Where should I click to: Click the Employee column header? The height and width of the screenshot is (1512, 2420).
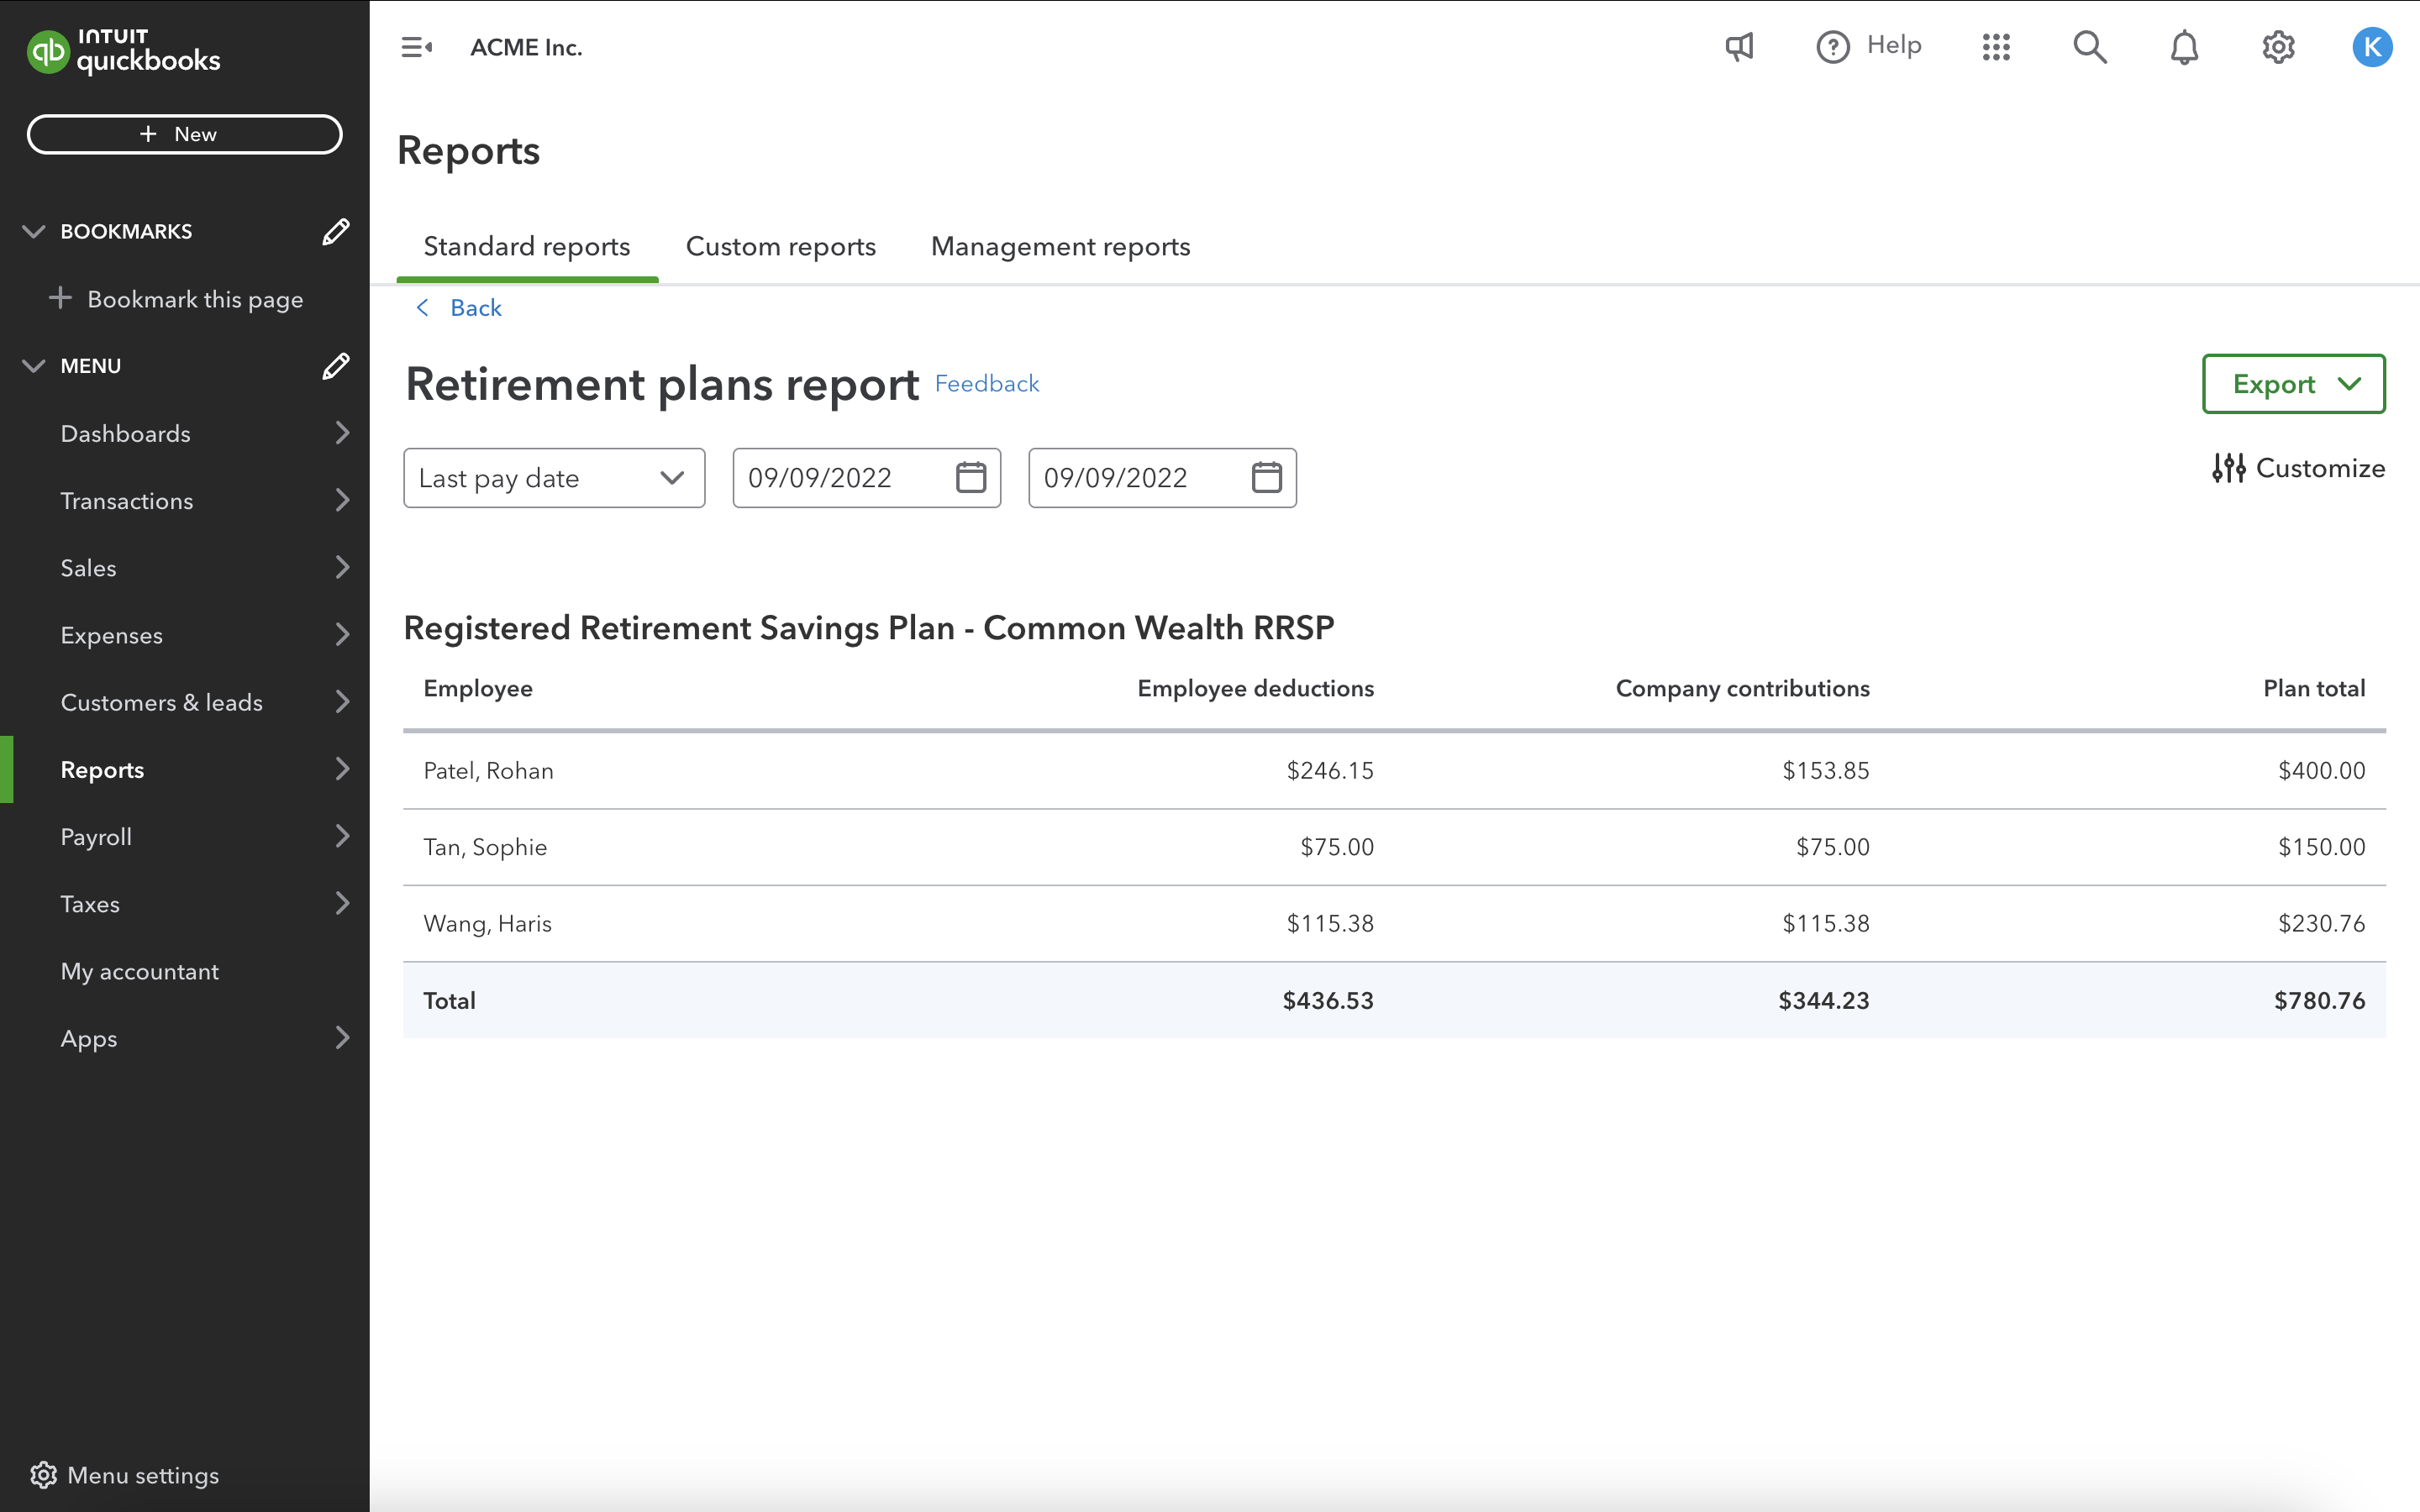(x=478, y=688)
